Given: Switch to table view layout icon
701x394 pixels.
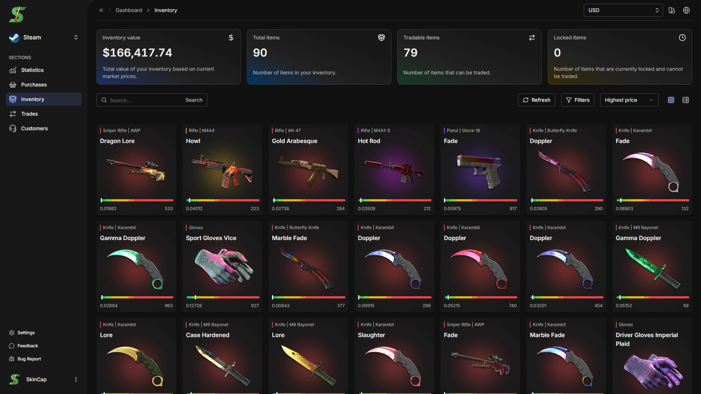Looking at the screenshot, I should tap(686, 100).
